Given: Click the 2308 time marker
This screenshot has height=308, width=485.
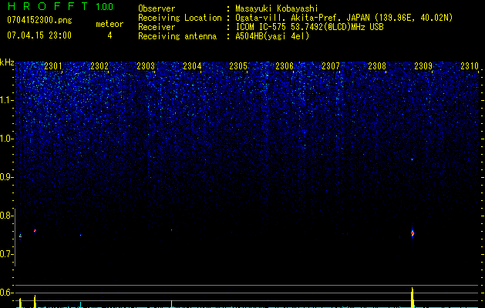Looking at the screenshot, I should click(x=377, y=65).
